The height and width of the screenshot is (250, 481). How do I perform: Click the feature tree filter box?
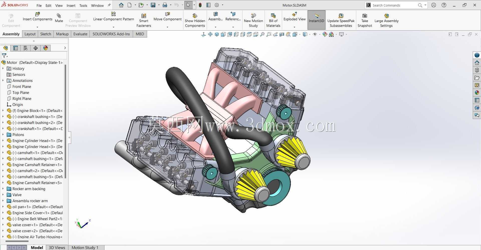(34, 56)
